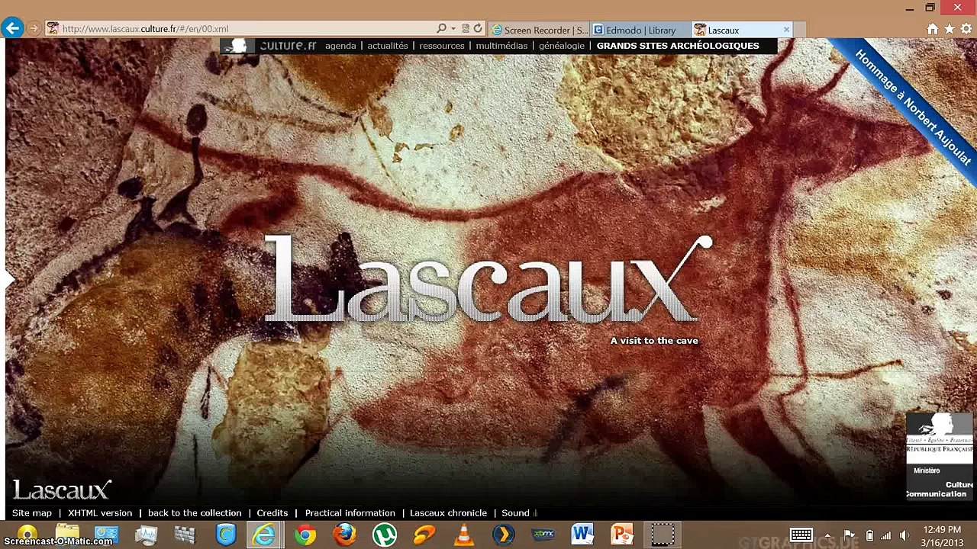The width and height of the screenshot is (977, 549).
Task: Click 'back to the collection' link
Action: coord(195,513)
